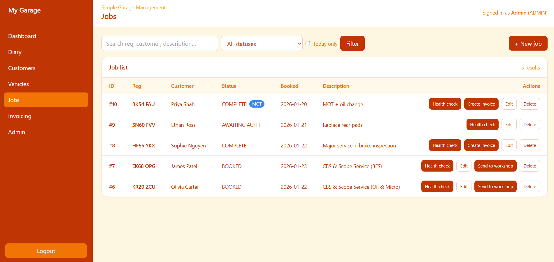The width and height of the screenshot is (554, 262).
Task: Navigate to Customers section
Action: [x=22, y=68]
